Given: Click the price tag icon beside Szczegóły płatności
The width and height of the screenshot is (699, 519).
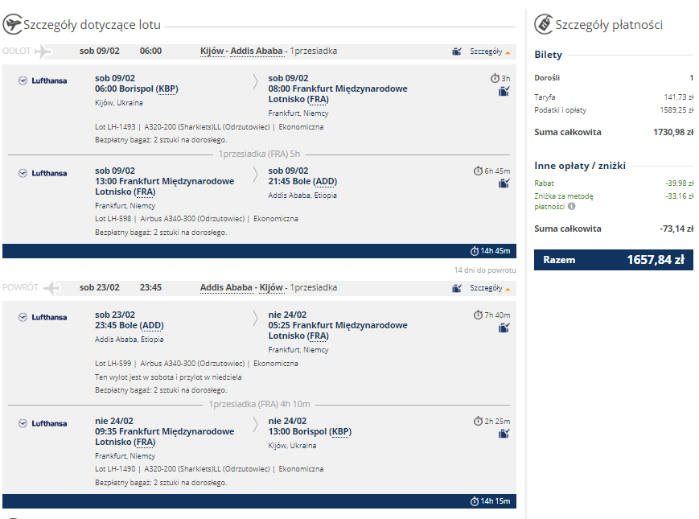Looking at the screenshot, I should tap(544, 24).
